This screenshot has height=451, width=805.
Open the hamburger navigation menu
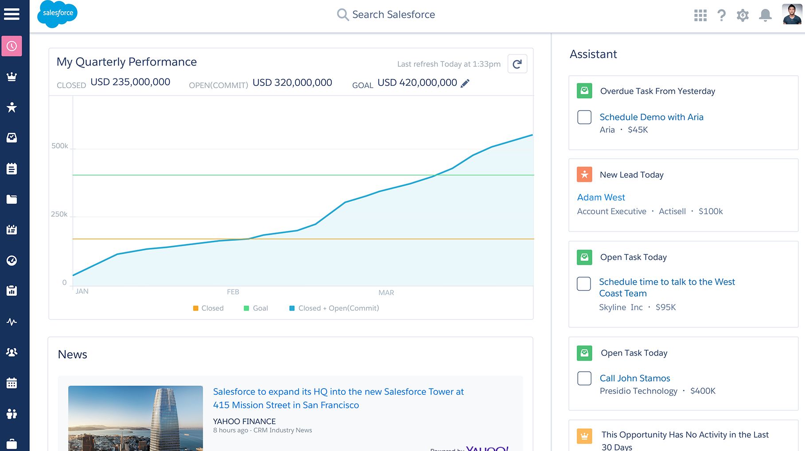tap(12, 14)
